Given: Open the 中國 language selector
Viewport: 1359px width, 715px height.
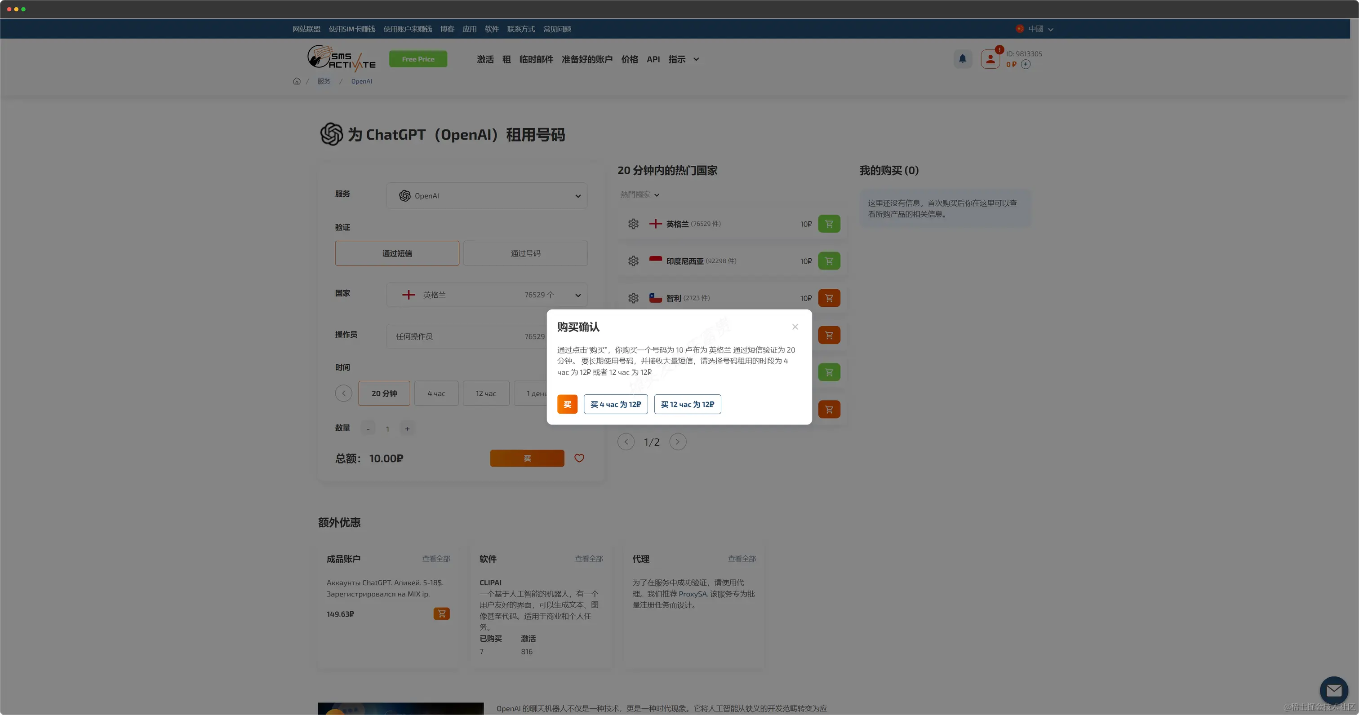Looking at the screenshot, I should (1034, 29).
